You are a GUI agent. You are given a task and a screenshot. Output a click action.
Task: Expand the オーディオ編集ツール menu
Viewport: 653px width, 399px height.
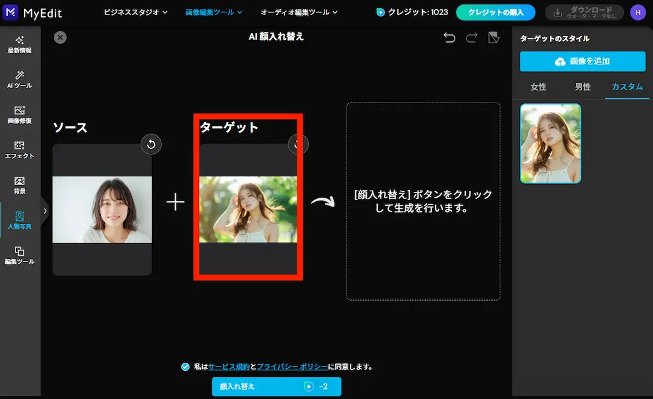[300, 12]
